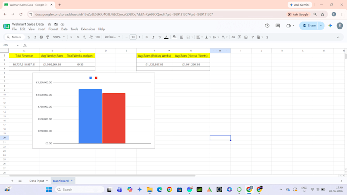Bookmark this page with the star

tap(323, 14)
